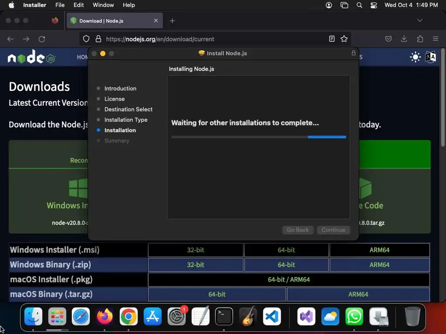
Task: Close the Download | Node.js tab
Action: coord(156,20)
